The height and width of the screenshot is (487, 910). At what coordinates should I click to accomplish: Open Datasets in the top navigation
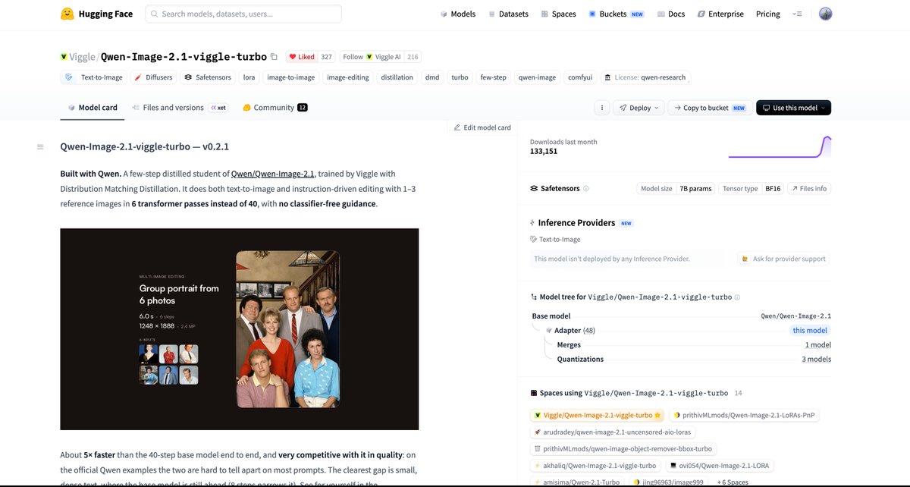[x=508, y=14]
